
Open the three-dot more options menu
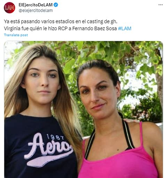point(160,5)
